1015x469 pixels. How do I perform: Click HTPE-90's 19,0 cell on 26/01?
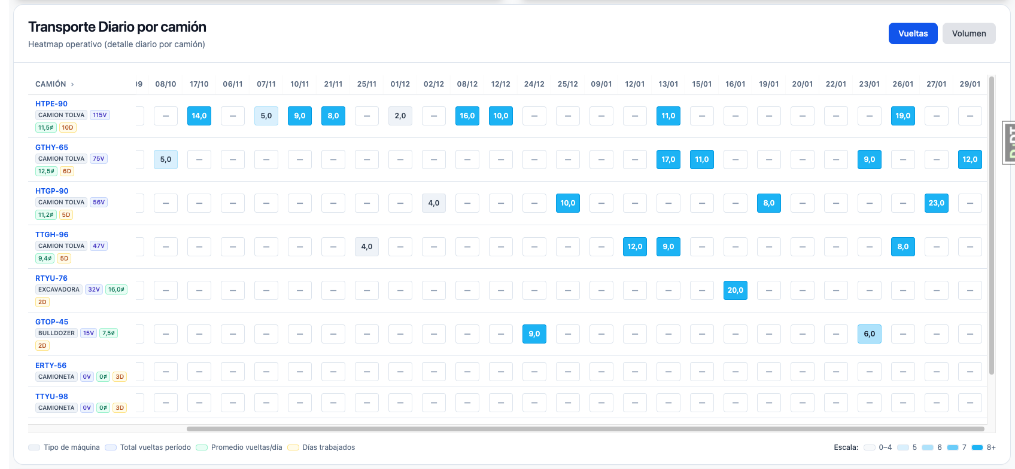[x=902, y=116]
